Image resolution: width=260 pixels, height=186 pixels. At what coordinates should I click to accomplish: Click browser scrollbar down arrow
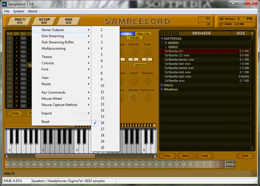point(252,148)
